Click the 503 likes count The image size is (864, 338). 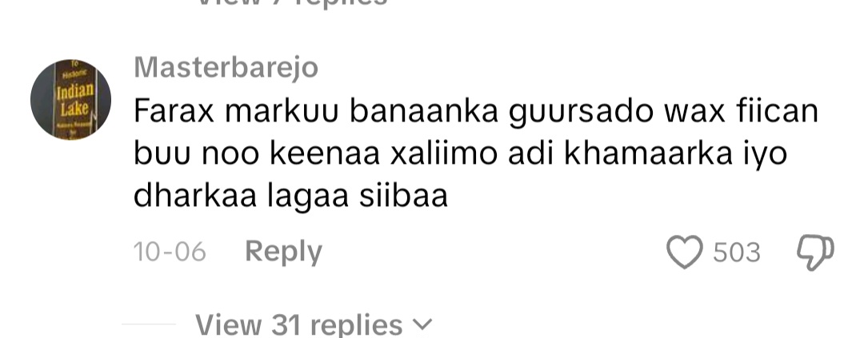[x=736, y=253]
